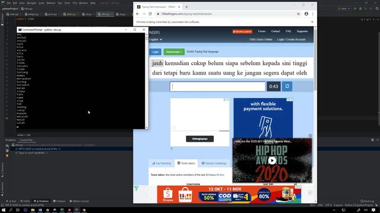Open PyCharm File menu
The width and height of the screenshot is (380, 213).
(x=9, y=3)
